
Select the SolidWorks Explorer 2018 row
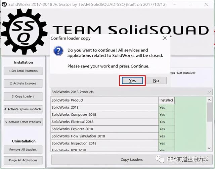pyautogui.click(x=104, y=129)
